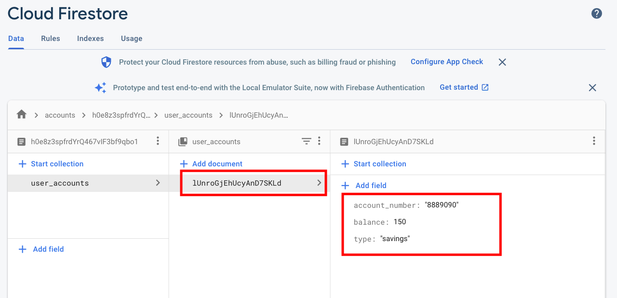617x298 pixels.
Task: Click the sparkle icon beside Prototype message
Action: 100,88
